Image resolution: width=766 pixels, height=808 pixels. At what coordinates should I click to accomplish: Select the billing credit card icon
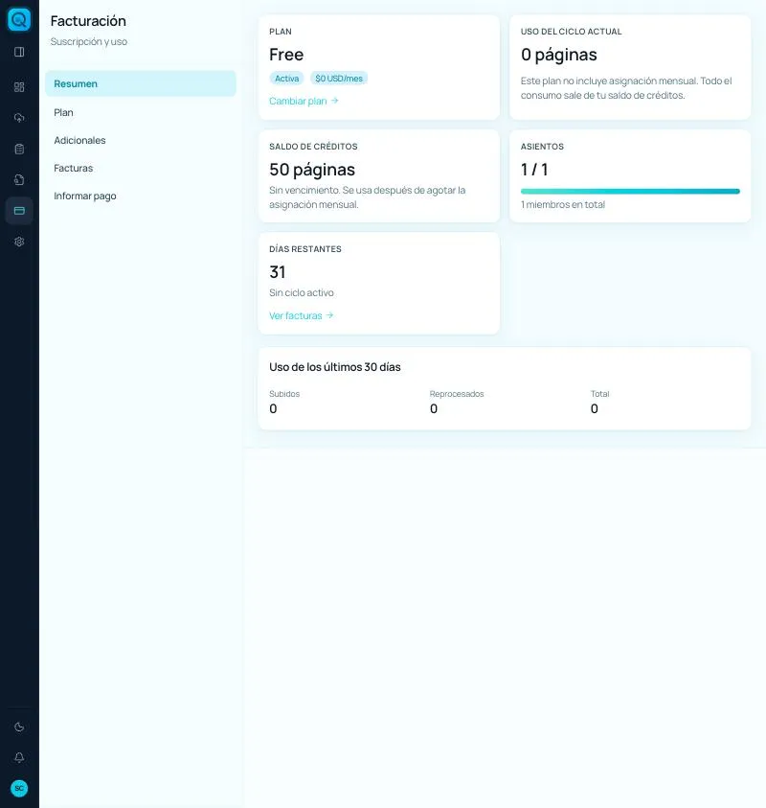tap(19, 211)
